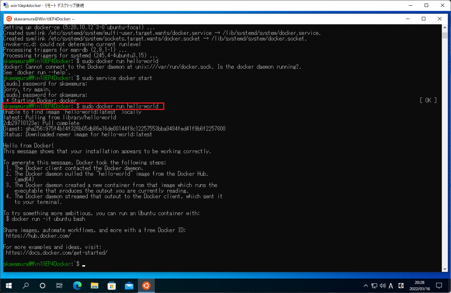
Task: Select the Ubuntu terminal taskbar icon
Action: coord(146,286)
